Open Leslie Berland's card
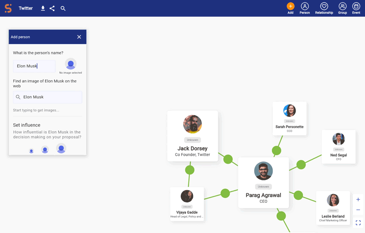The width and height of the screenshot is (365, 233). [x=333, y=208]
